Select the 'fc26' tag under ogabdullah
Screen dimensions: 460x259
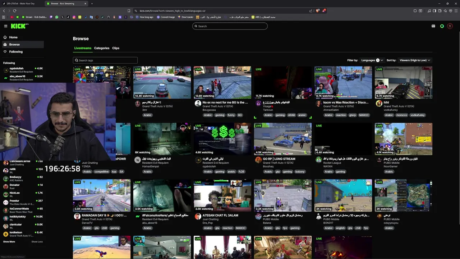pos(241,172)
